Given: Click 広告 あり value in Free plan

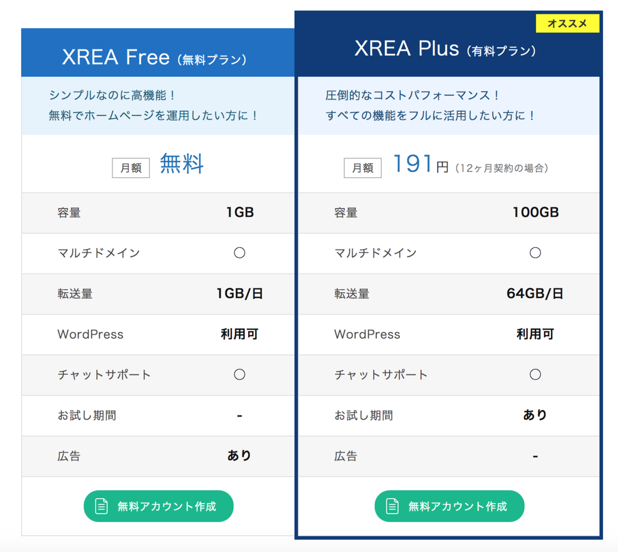Looking at the screenshot, I should pyautogui.click(x=239, y=455).
